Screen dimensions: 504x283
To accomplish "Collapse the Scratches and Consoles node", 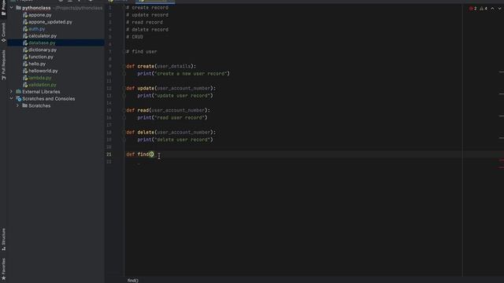I will 12,99.
